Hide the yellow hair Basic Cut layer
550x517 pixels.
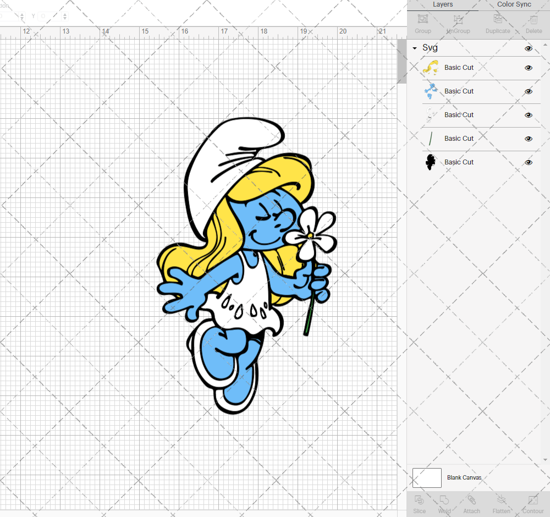(x=528, y=68)
